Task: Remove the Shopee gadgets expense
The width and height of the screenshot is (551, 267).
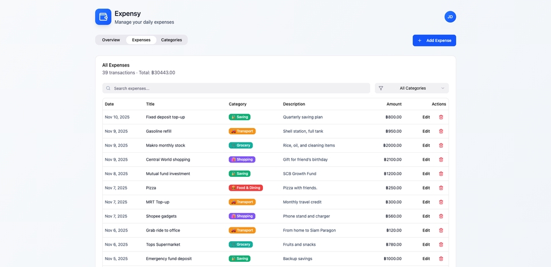Action: (x=441, y=216)
